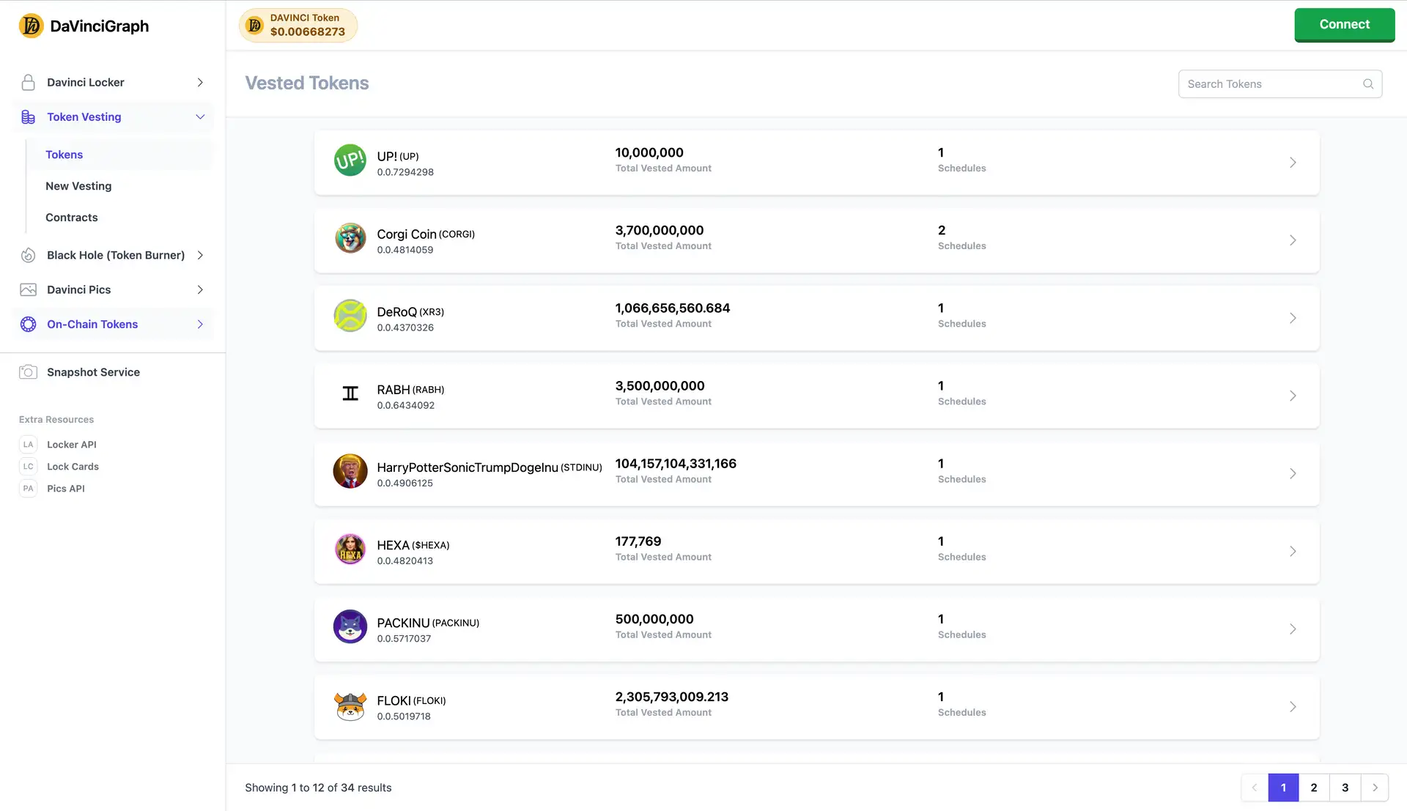
Task: Open the UP! token row arrow
Action: (1293, 163)
